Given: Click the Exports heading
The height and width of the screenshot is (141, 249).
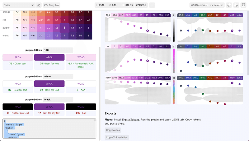Looking at the screenshot, I should 110,113.
